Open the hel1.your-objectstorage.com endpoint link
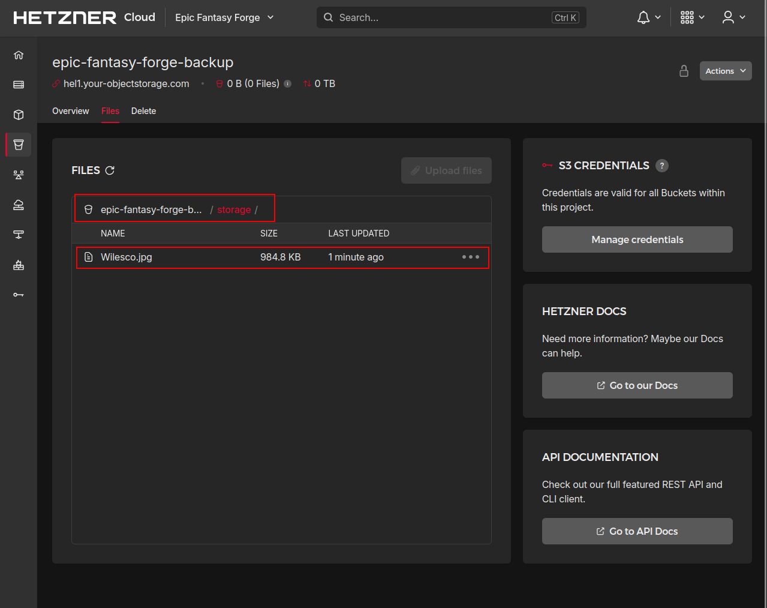This screenshot has width=767, height=608. (x=127, y=84)
